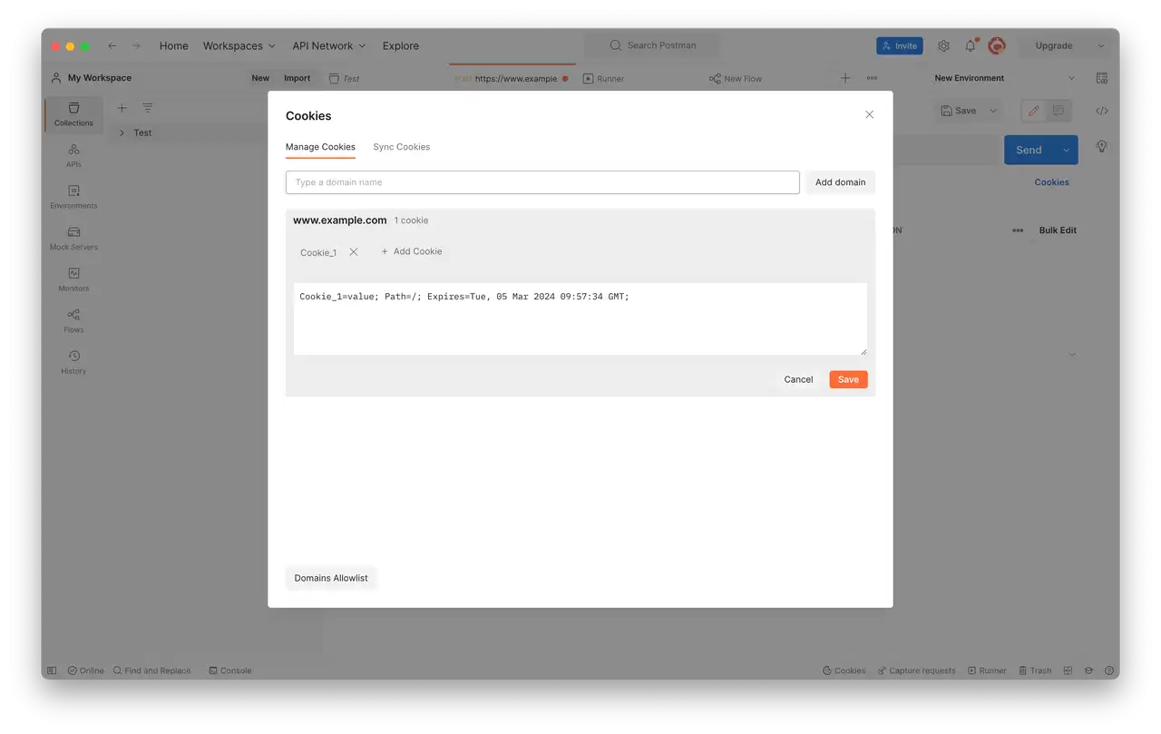The height and width of the screenshot is (734, 1161).
Task: Click the domain name input field
Action: (542, 182)
